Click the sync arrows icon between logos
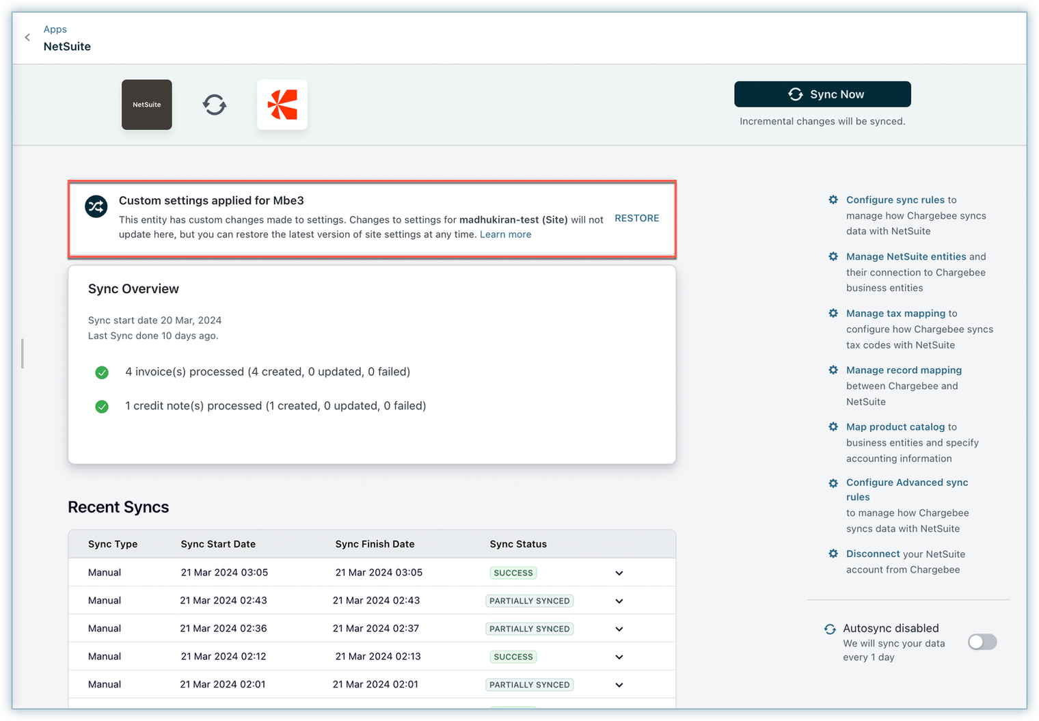 click(x=215, y=105)
